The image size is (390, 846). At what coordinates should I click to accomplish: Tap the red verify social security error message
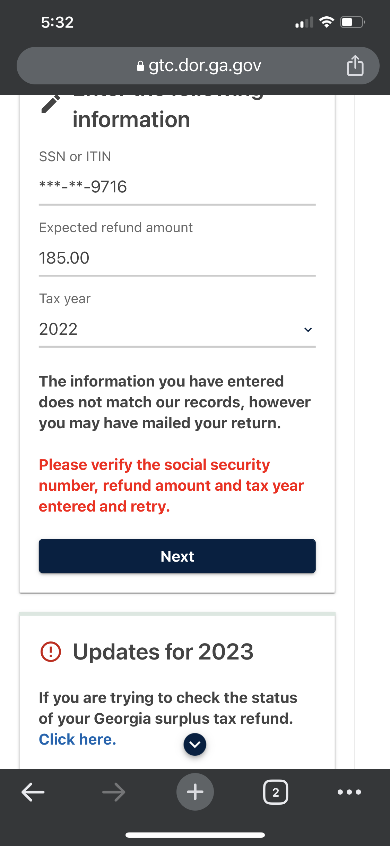[x=171, y=486]
